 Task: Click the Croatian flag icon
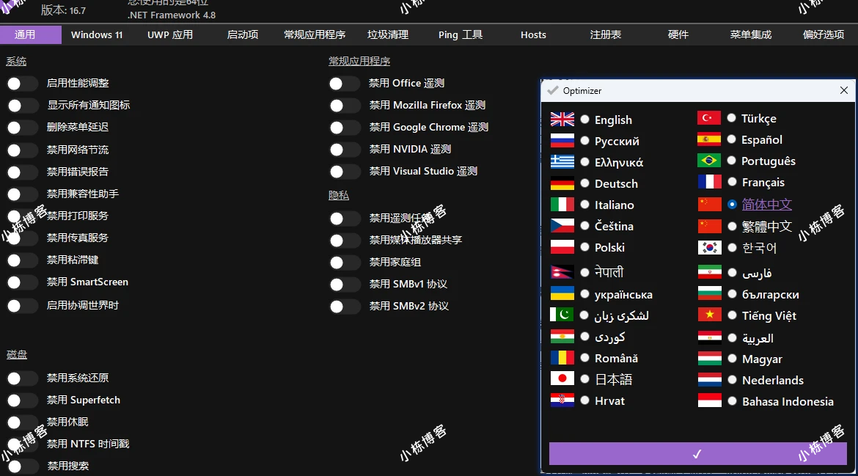[x=562, y=400]
